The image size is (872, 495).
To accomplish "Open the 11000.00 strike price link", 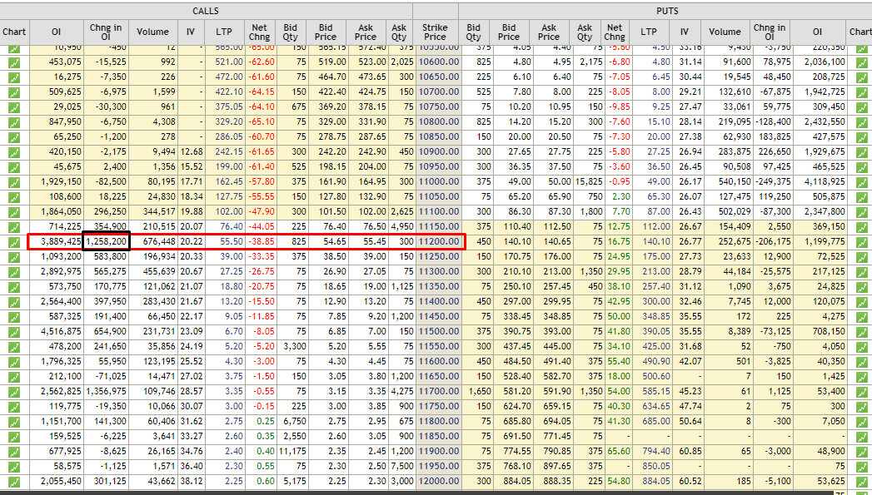I will [x=439, y=181].
